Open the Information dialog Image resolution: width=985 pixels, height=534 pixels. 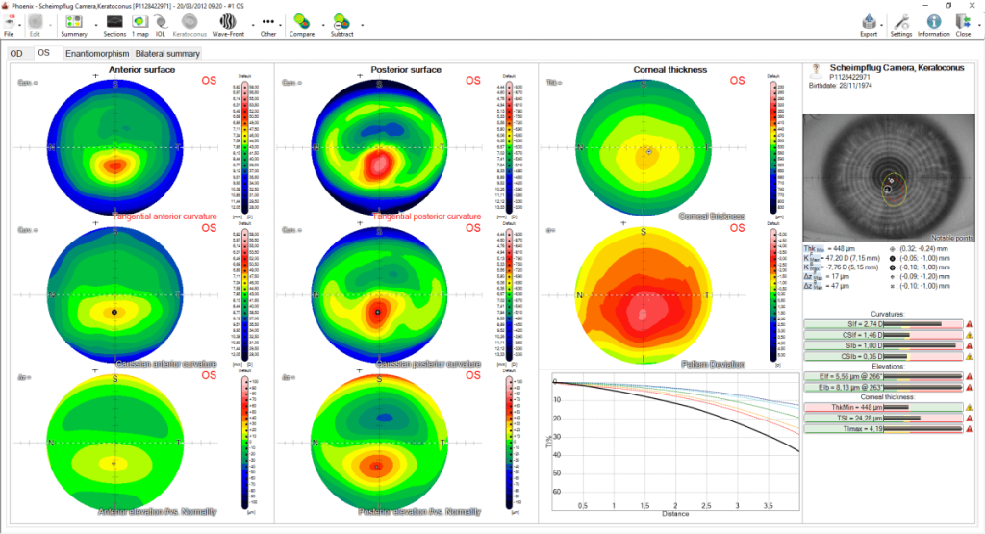click(x=933, y=21)
